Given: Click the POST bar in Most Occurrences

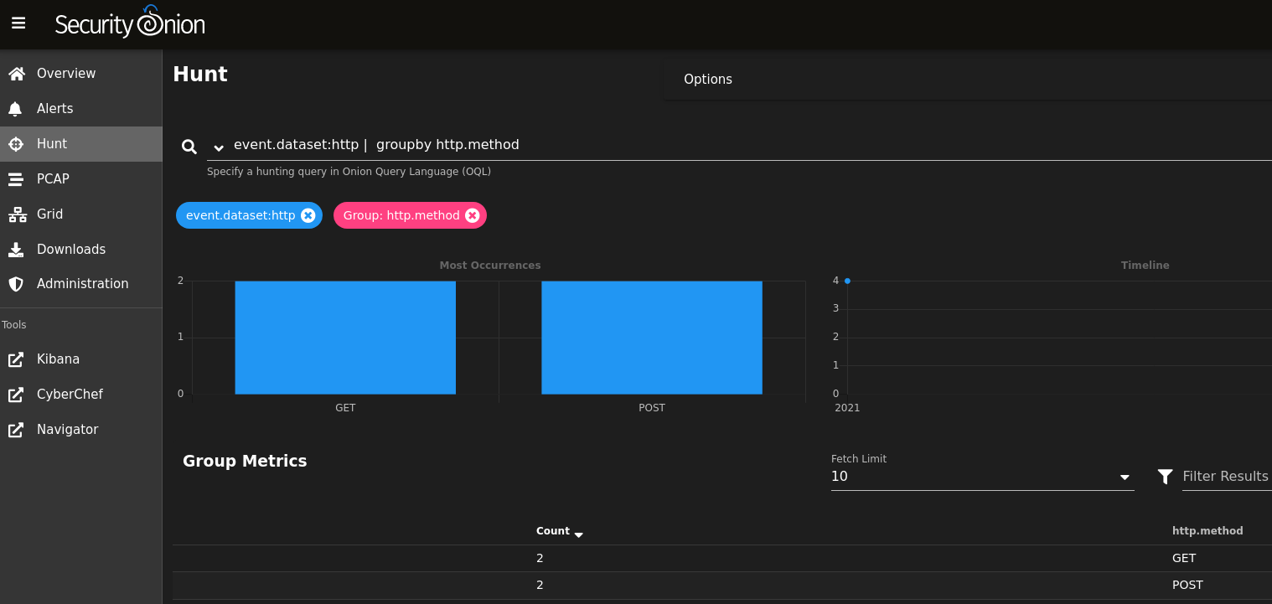Looking at the screenshot, I should click(x=652, y=338).
